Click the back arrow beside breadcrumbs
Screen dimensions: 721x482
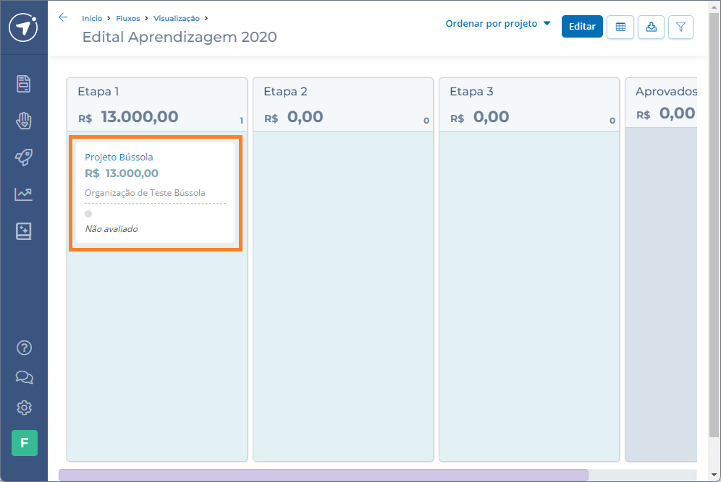(x=63, y=17)
